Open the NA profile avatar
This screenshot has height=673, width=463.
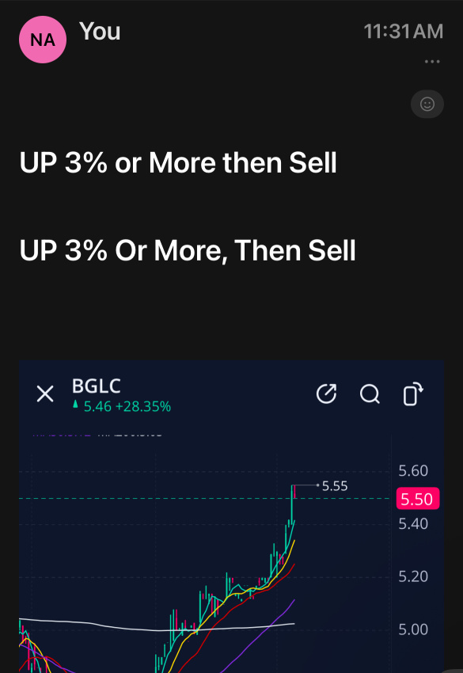(x=43, y=40)
